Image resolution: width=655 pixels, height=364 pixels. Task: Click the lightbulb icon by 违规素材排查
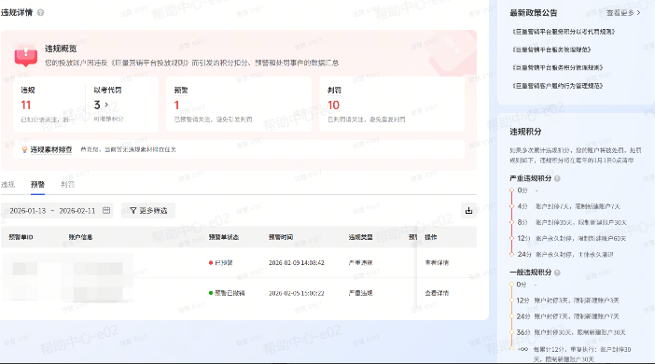coord(24,149)
